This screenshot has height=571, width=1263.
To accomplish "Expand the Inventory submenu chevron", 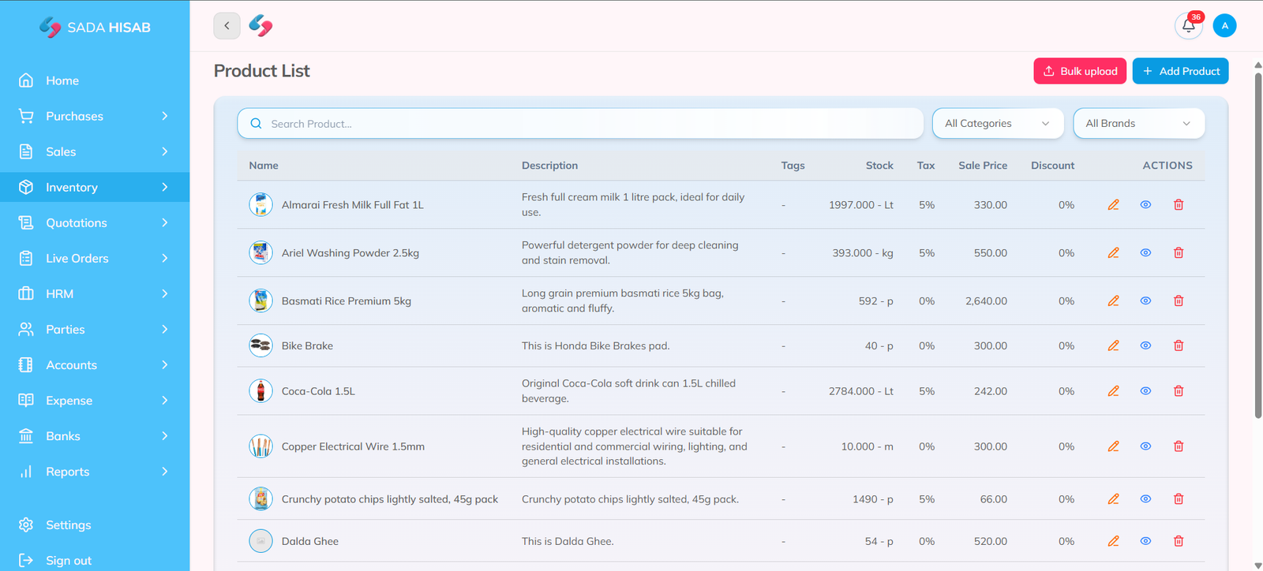I will (x=164, y=187).
